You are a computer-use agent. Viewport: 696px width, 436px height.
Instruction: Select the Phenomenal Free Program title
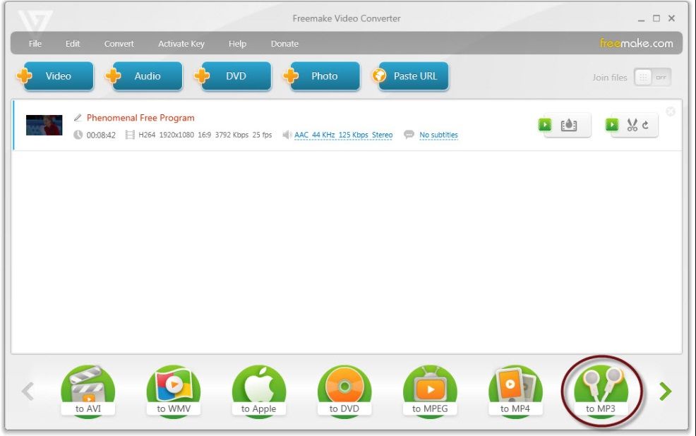point(140,118)
